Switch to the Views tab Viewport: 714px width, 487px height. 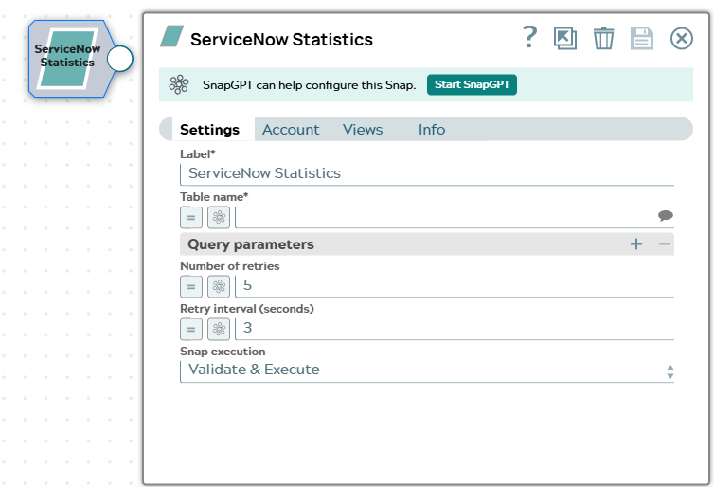click(x=363, y=130)
